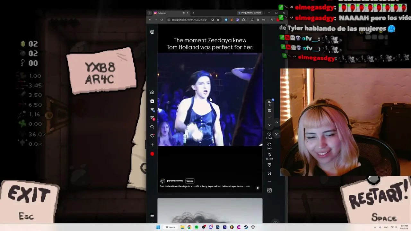411x231 pixels.
Task: Like the reel with the heart icon
Action: point(269,134)
